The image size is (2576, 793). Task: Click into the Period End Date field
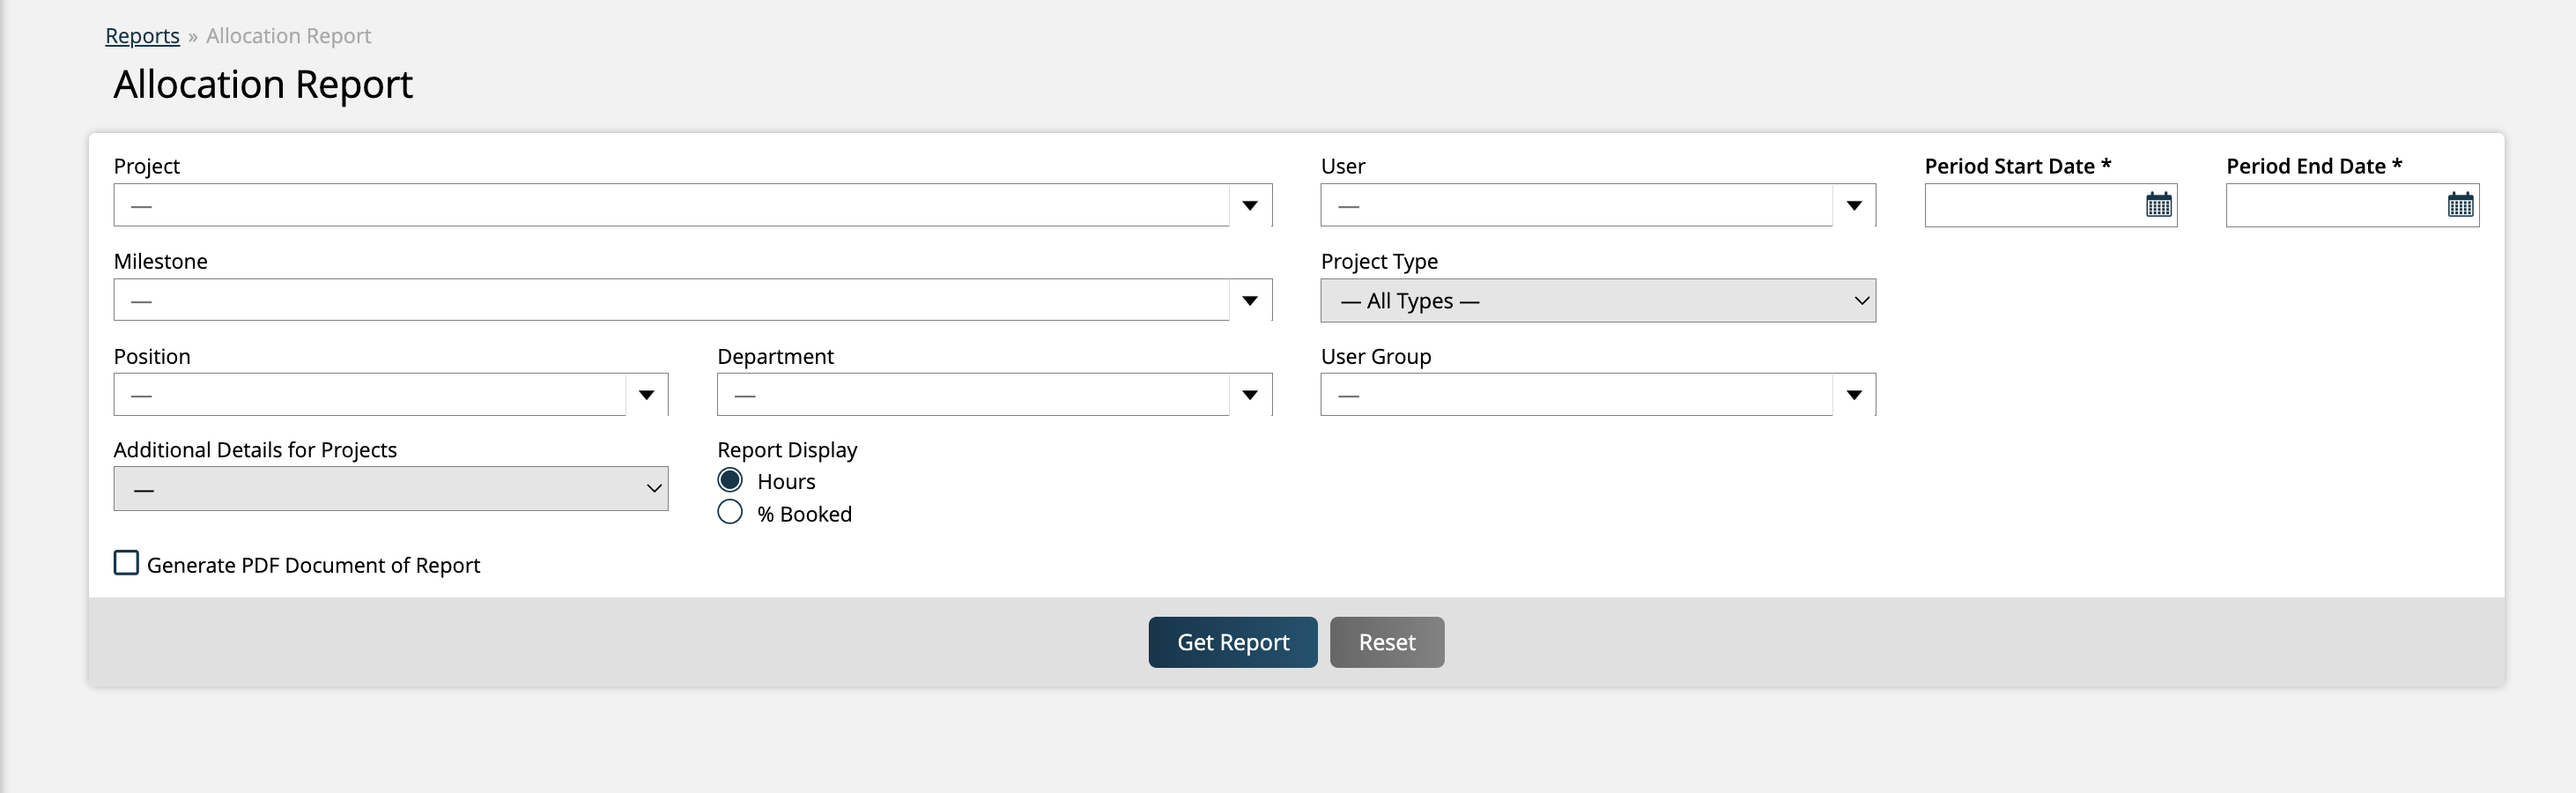[x=2332, y=205]
